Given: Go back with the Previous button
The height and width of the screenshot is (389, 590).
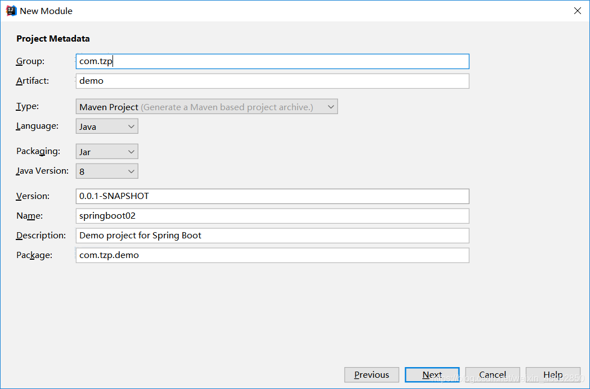Looking at the screenshot, I should coord(371,375).
